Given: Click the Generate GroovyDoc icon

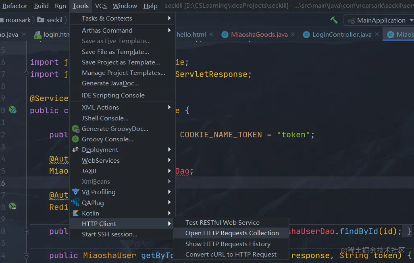Looking at the screenshot, I should 76,129.
